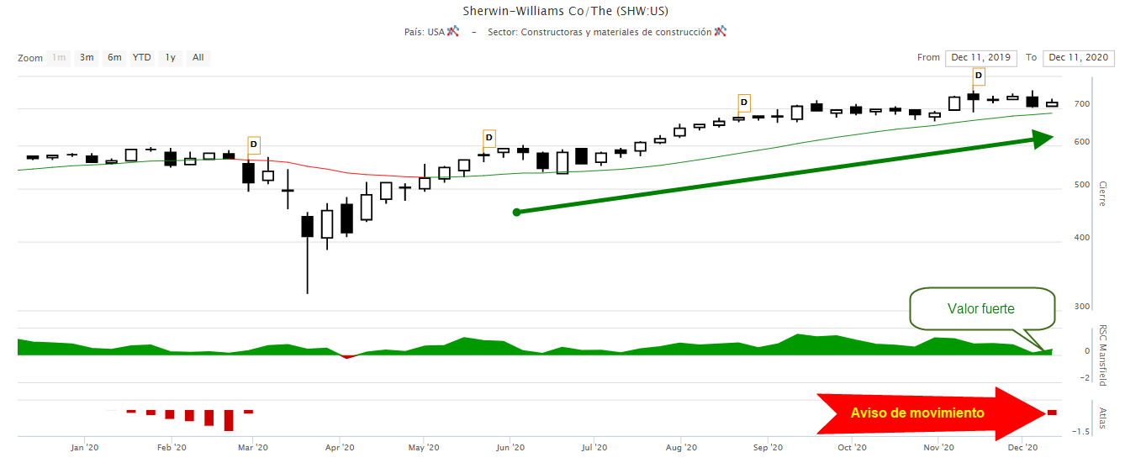Image resolution: width=1125 pixels, height=468 pixels.
Task: Click the 700 price axis label
Action: tap(1081, 104)
